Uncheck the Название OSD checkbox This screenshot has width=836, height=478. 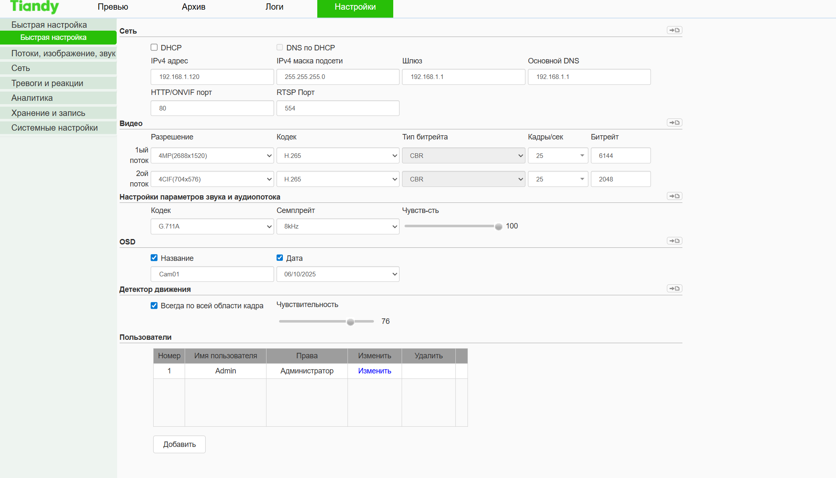tap(154, 258)
